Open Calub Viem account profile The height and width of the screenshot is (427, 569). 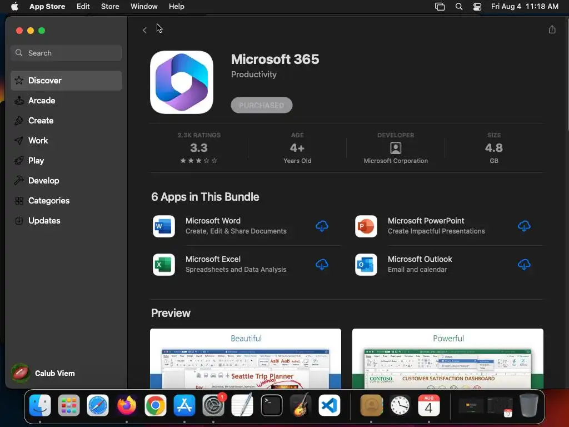43,373
